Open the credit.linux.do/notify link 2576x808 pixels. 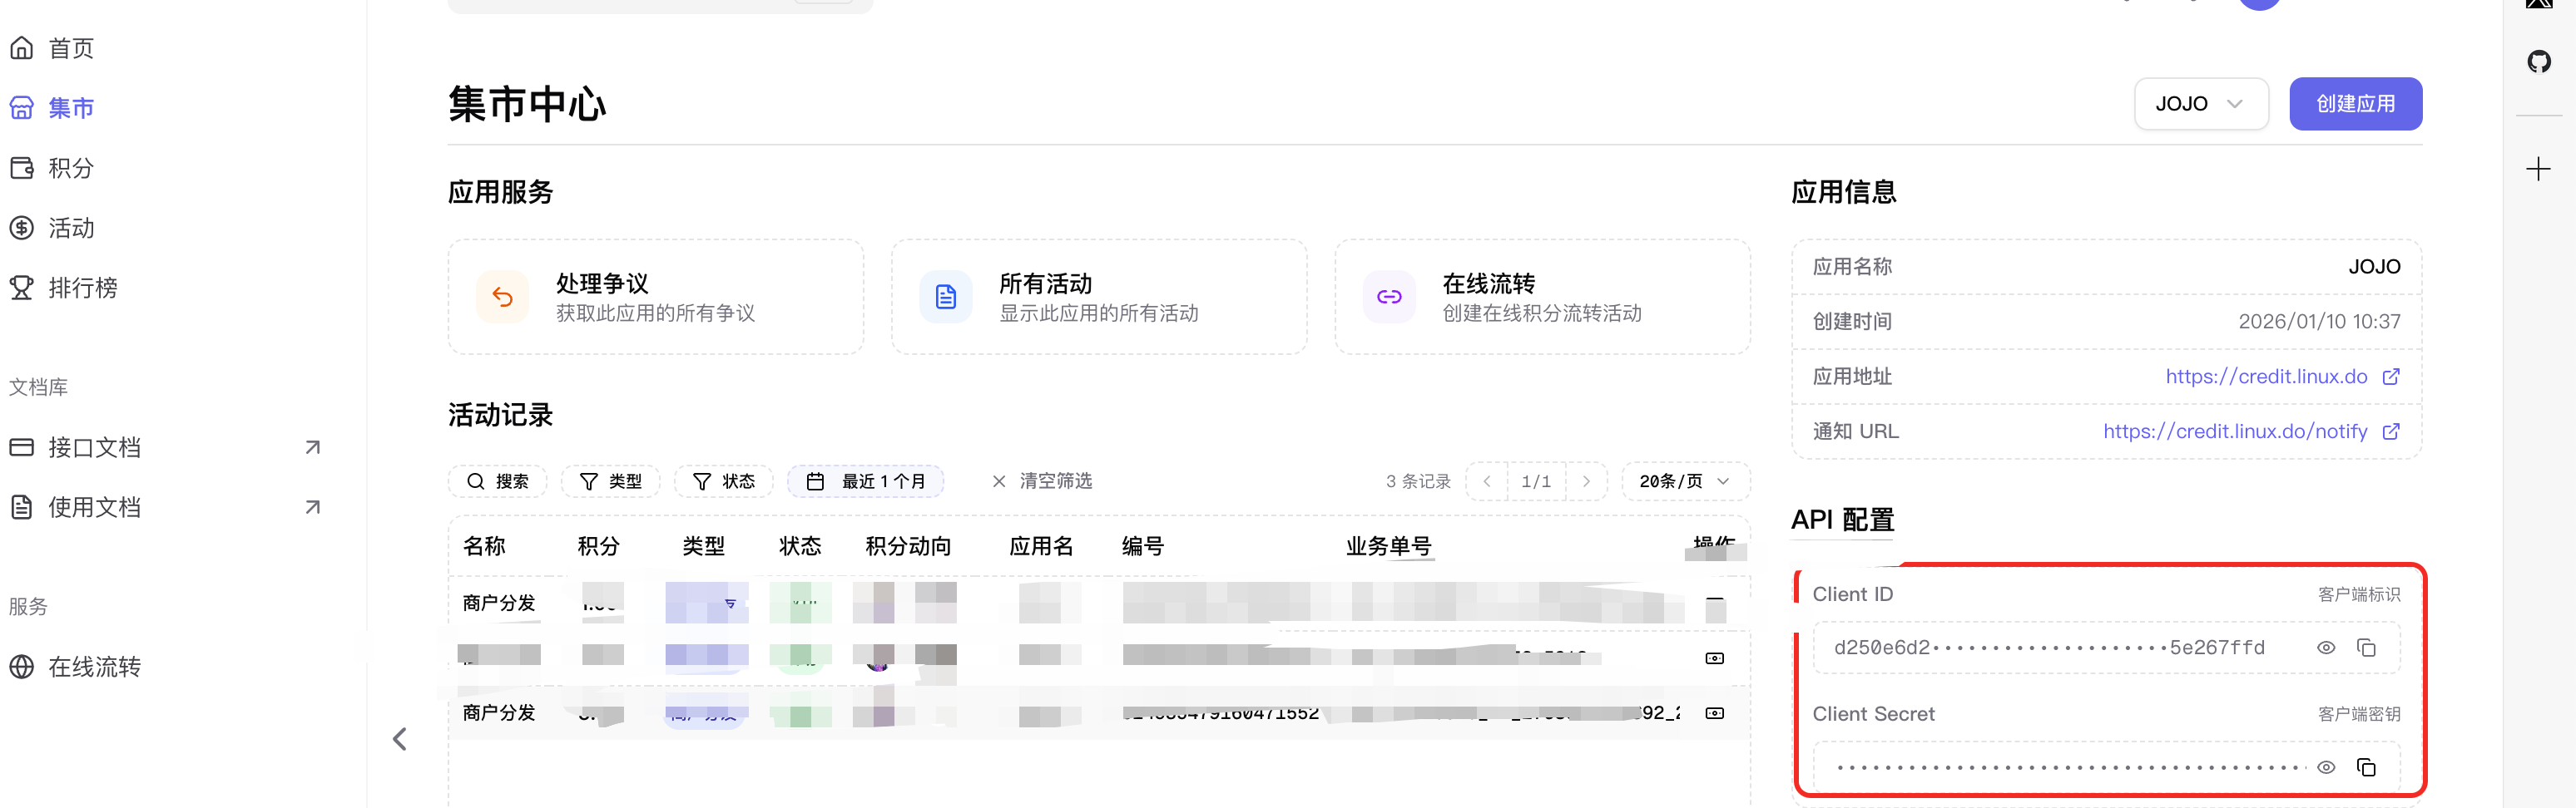(x=2235, y=431)
